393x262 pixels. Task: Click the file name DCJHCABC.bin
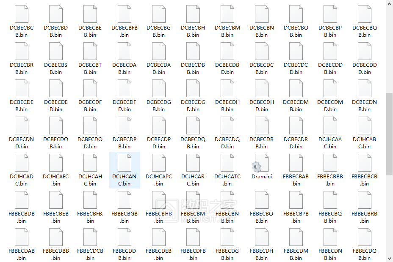tap(365, 143)
